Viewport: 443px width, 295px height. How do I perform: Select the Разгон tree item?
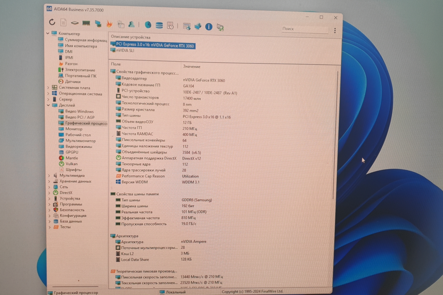pyautogui.click(x=68, y=64)
